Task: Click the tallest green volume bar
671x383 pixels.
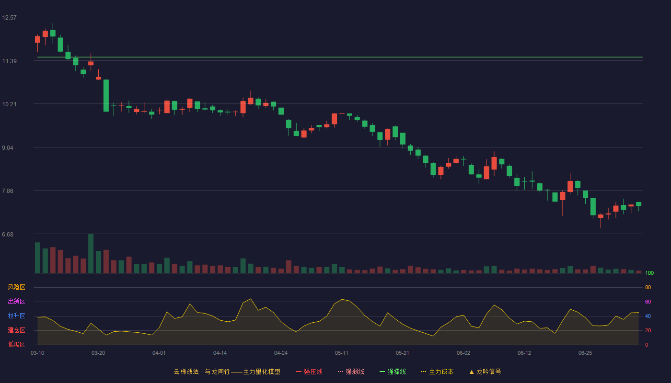Action: [91, 253]
